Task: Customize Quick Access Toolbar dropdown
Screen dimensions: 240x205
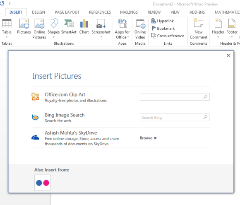Action: tap(10, 3)
